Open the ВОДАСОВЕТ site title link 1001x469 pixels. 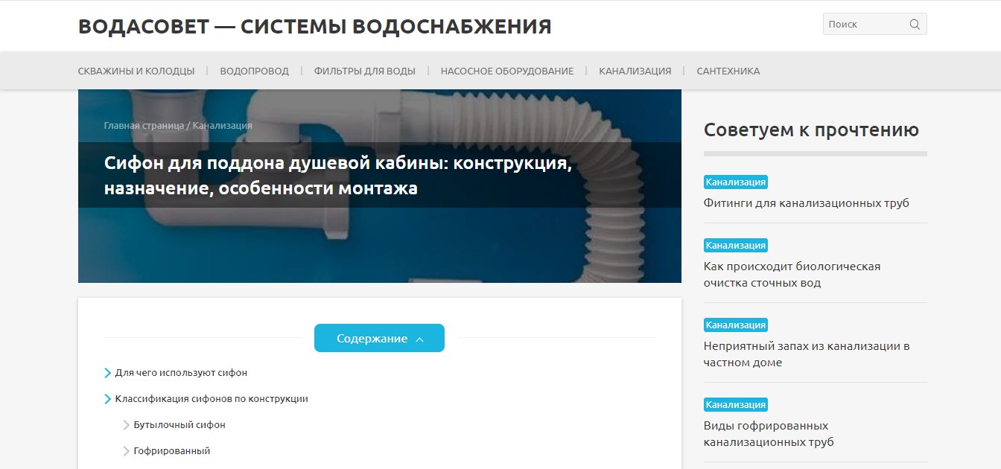tap(314, 26)
